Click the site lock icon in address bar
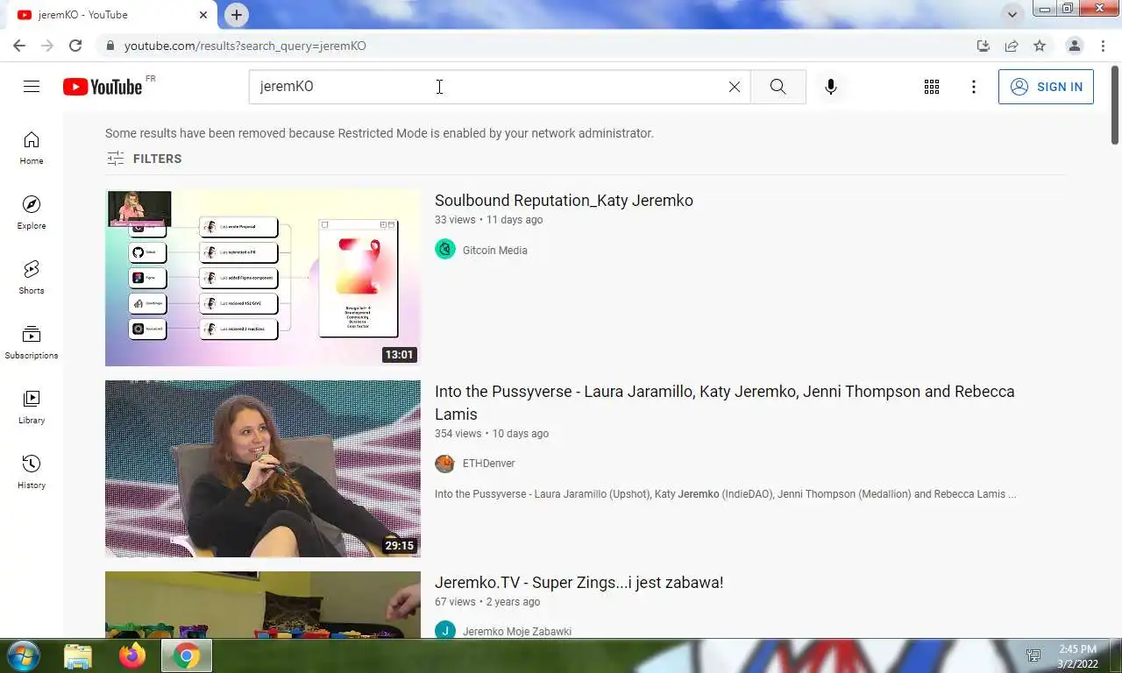Screen dimensions: 1122x673 [x=110, y=46]
